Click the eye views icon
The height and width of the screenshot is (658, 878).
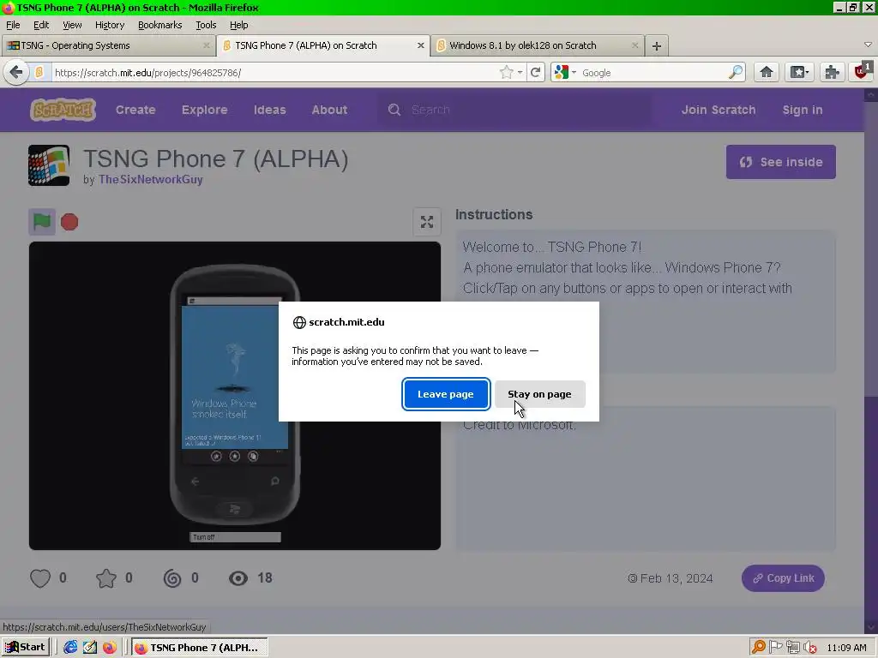238,578
